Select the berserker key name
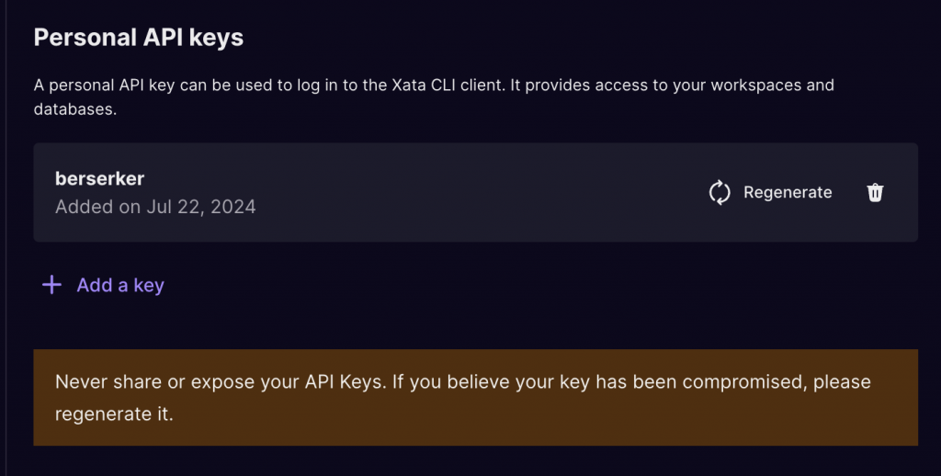 coord(98,179)
